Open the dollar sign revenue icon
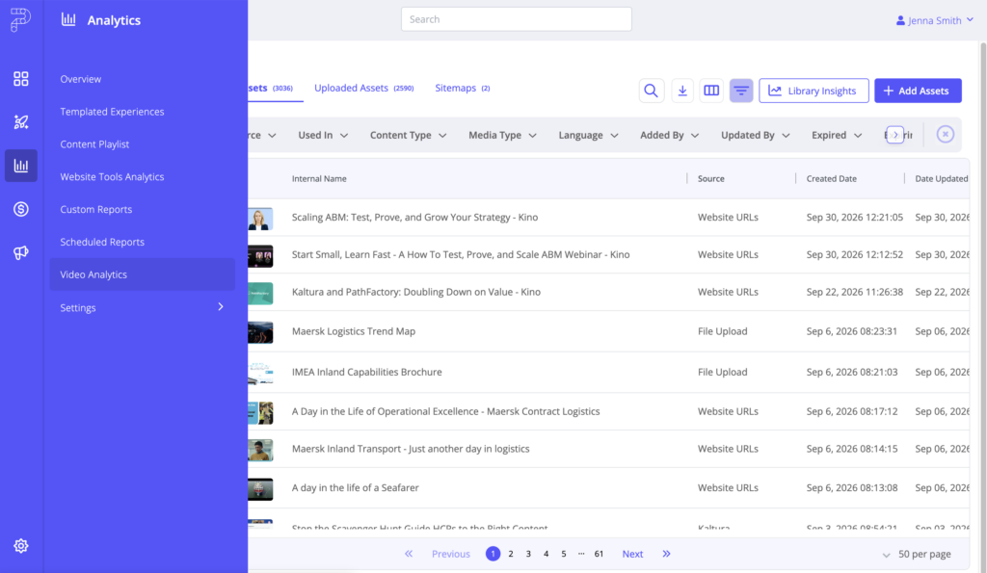Viewport: 987px width, 573px height. click(21, 209)
